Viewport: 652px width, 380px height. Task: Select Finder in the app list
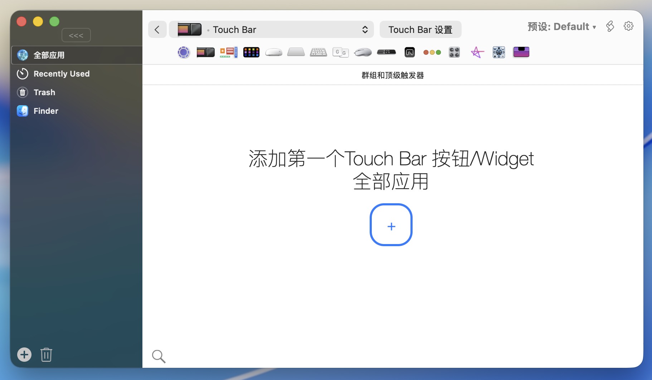tap(46, 111)
